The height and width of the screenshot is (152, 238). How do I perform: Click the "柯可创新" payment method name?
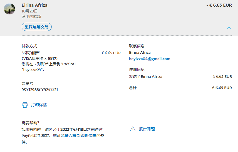pos(31,53)
